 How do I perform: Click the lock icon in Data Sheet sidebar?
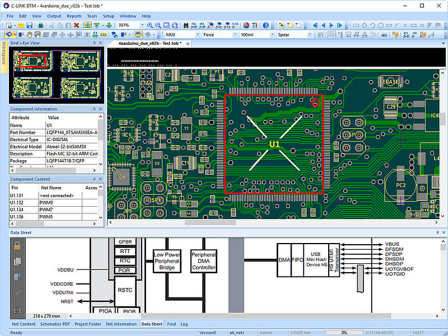[x=17, y=245]
